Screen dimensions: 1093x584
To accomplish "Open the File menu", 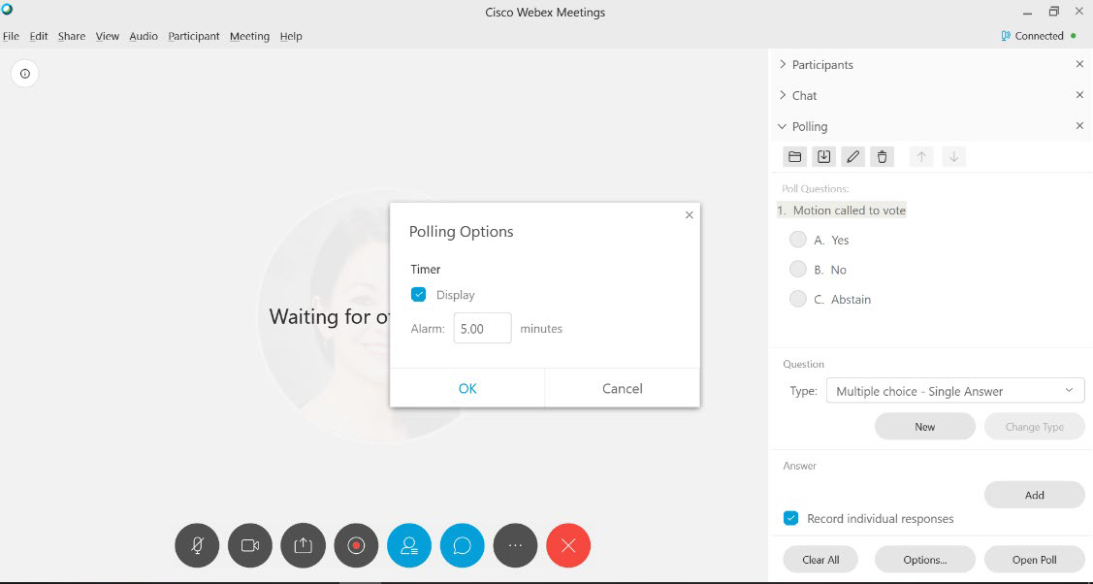I will (x=12, y=36).
